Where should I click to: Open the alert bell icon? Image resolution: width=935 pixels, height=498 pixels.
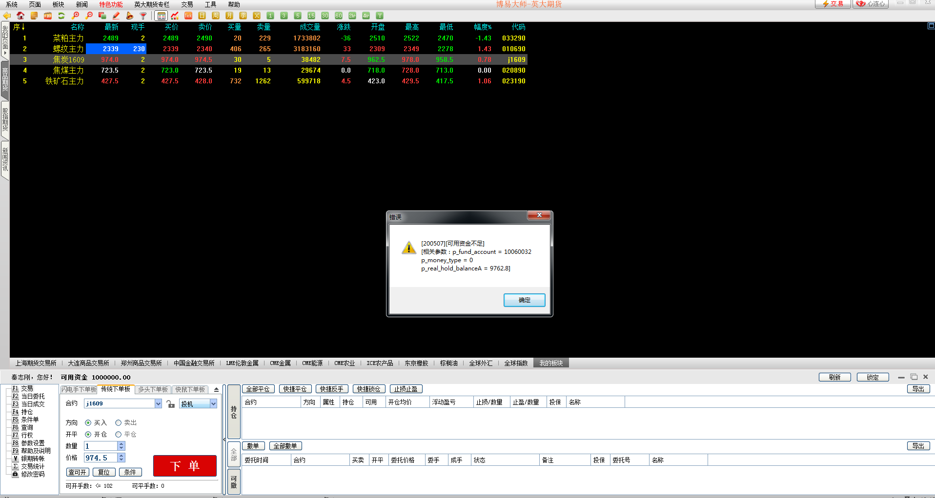tap(130, 16)
